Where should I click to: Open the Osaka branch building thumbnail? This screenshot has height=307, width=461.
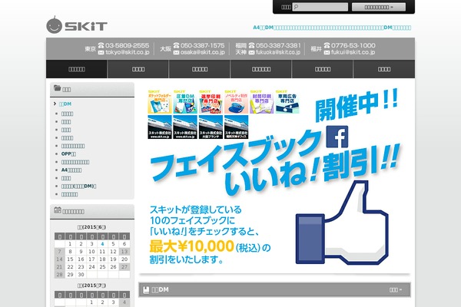coord(211,127)
